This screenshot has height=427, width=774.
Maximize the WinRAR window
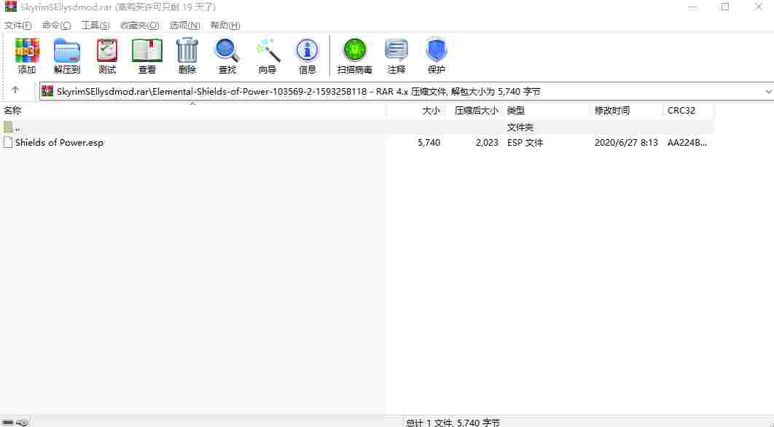click(x=725, y=7)
